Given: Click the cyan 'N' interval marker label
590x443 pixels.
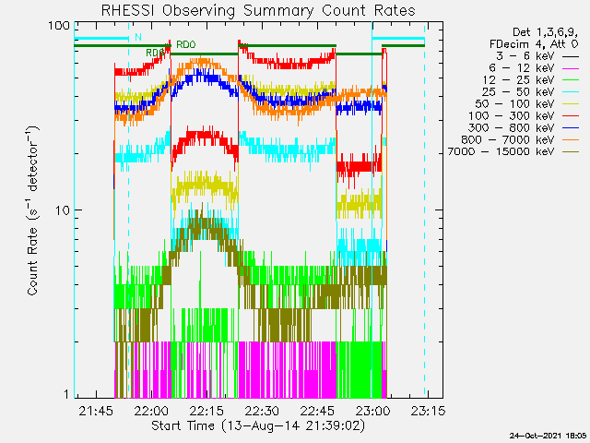Looking at the screenshot, I should 138,37.
